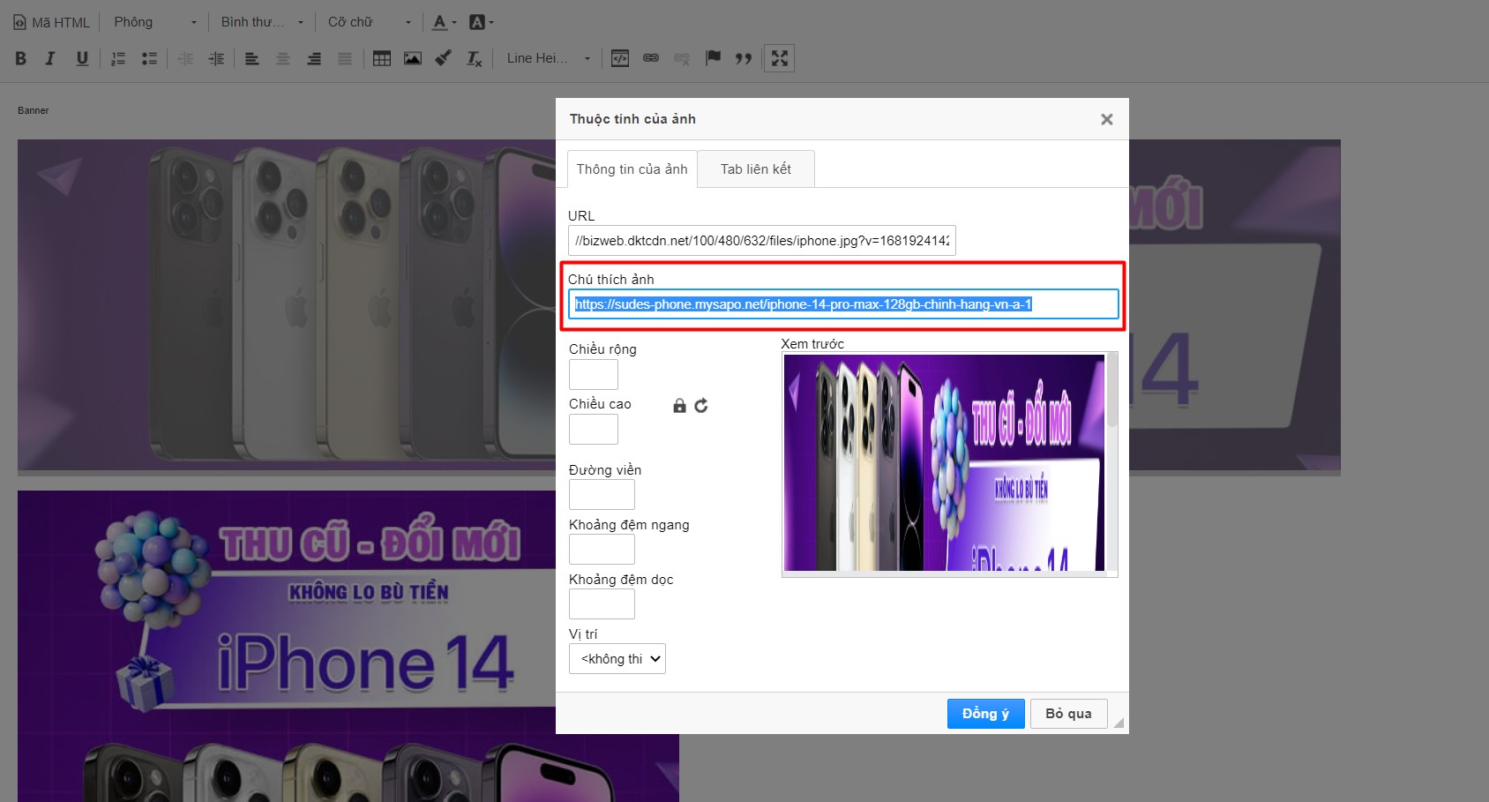The height and width of the screenshot is (802, 1489).
Task: Click the Chú thích ảnh field
Action: coord(843,304)
